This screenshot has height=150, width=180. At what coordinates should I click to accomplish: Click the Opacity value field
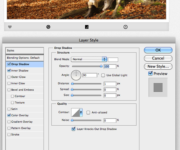click(x=110, y=67)
